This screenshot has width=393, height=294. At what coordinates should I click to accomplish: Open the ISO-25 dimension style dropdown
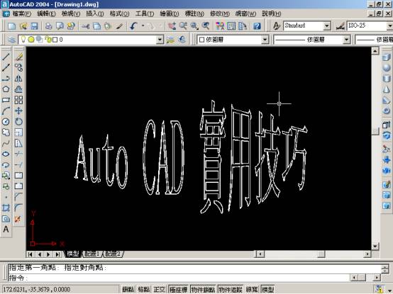pyautogui.click(x=389, y=26)
